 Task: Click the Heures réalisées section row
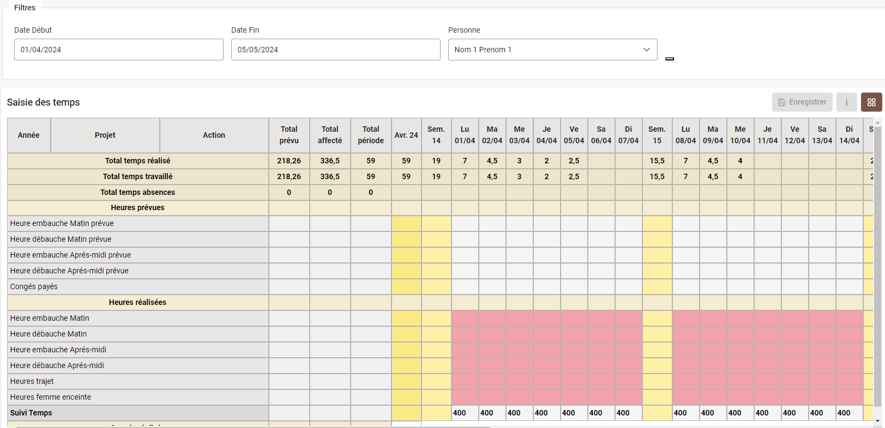[137, 303]
